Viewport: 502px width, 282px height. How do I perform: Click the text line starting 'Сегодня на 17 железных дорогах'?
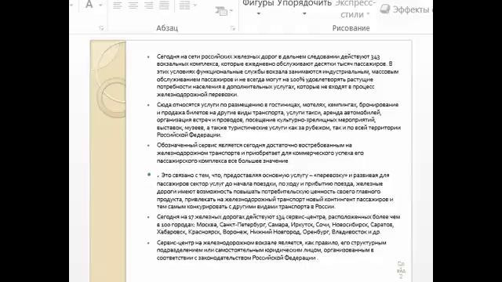pos(278,217)
